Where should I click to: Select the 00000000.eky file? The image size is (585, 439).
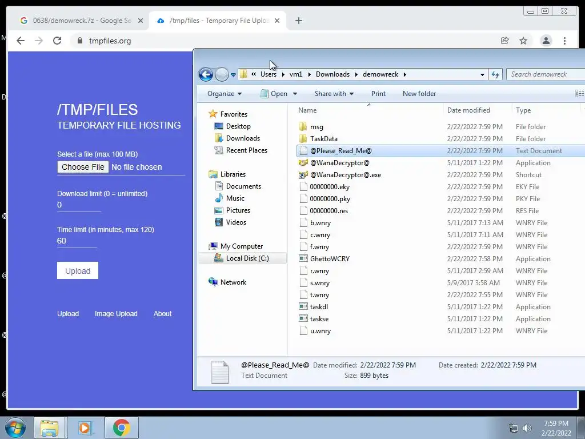click(x=330, y=187)
